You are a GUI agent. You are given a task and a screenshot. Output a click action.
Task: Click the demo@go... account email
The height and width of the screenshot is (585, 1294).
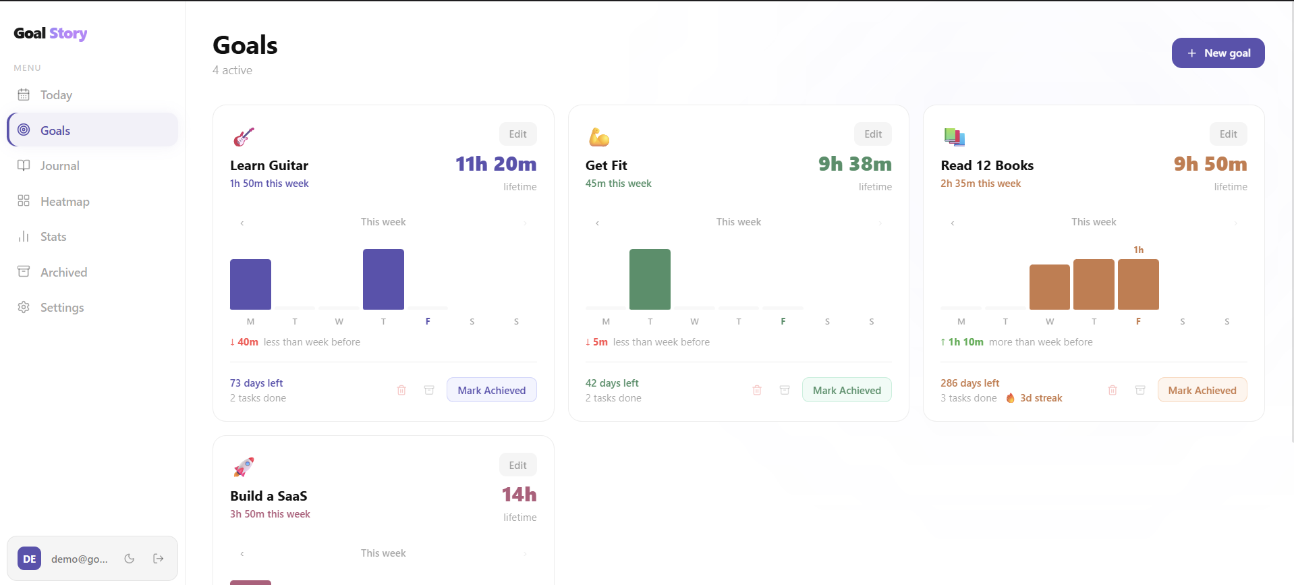click(80, 559)
